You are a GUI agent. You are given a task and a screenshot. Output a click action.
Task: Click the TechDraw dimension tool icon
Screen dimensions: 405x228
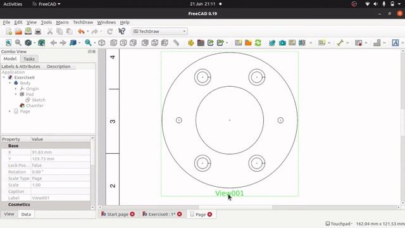tap(340, 42)
